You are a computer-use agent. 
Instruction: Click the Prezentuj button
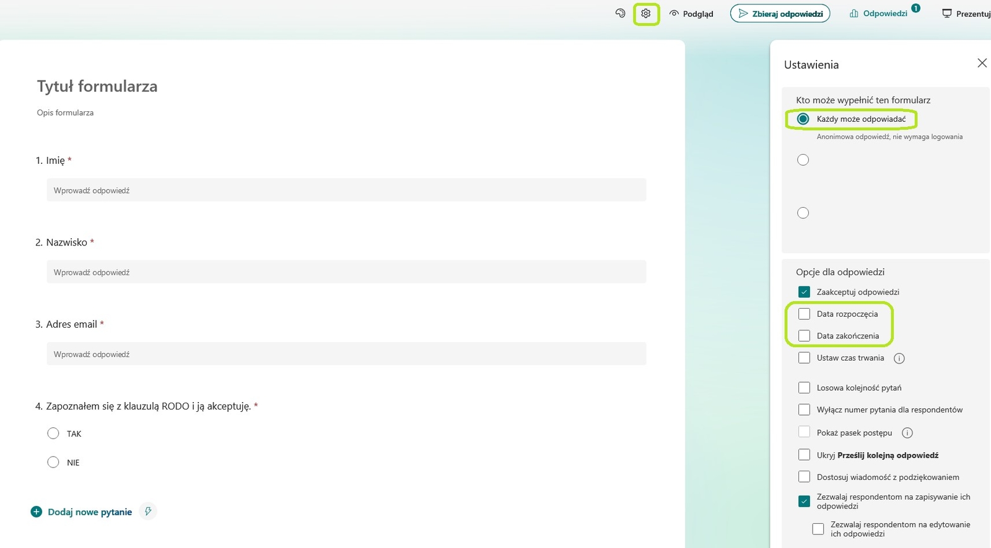pyautogui.click(x=966, y=14)
